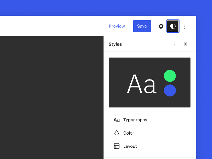Viewport: 212px width, 159px height.
Task: Click the empty white top toolbar area
Action: pyautogui.click(x=53, y=26)
